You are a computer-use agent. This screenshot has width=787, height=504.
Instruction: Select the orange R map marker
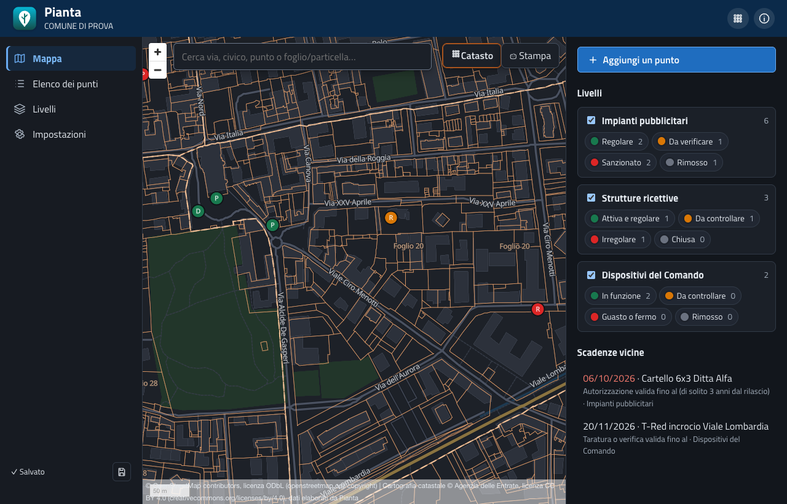390,218
